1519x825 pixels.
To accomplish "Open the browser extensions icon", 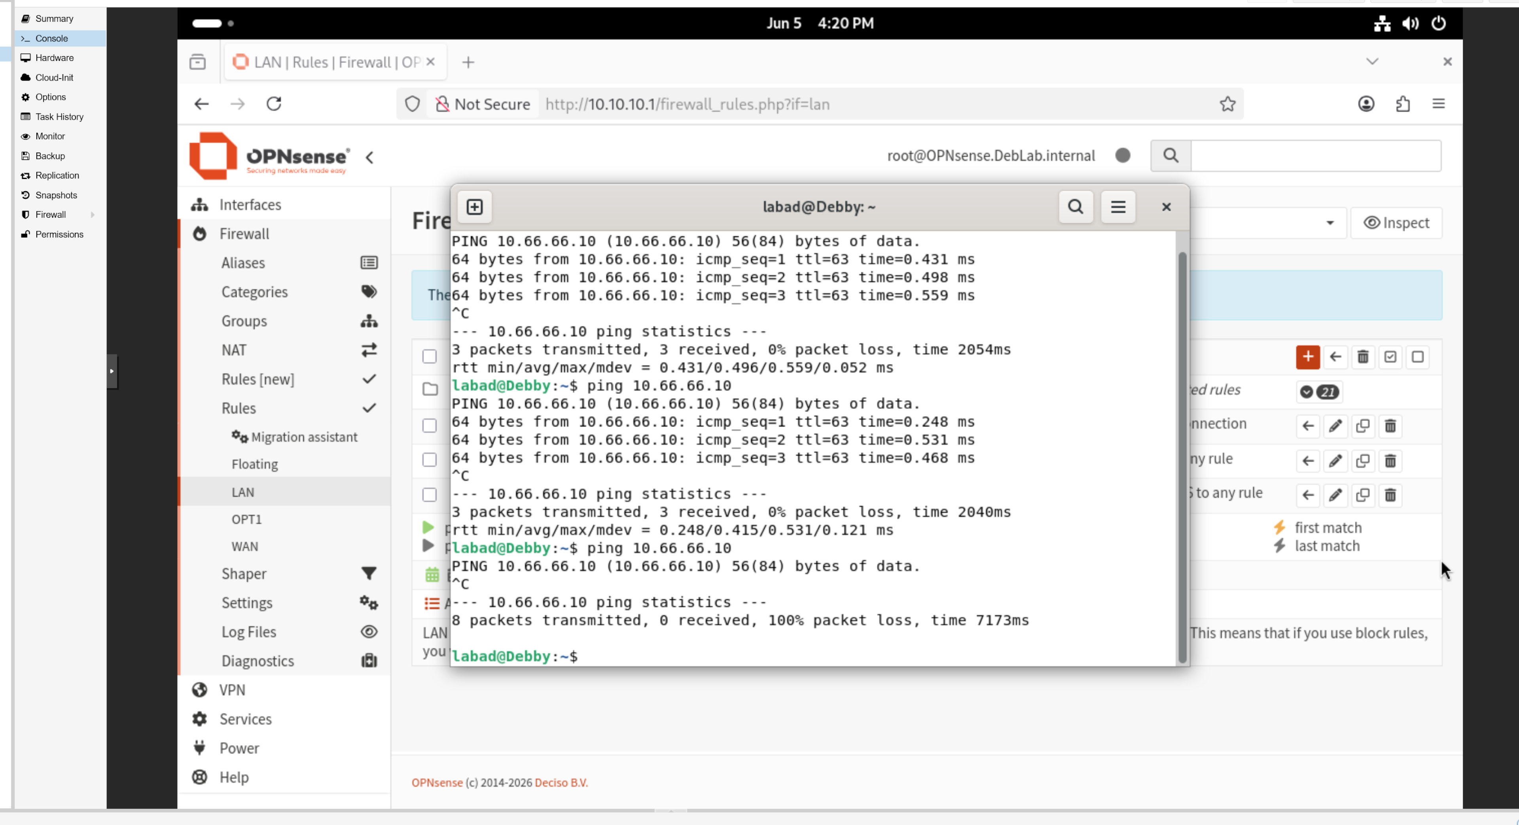I will (1403, 104).
